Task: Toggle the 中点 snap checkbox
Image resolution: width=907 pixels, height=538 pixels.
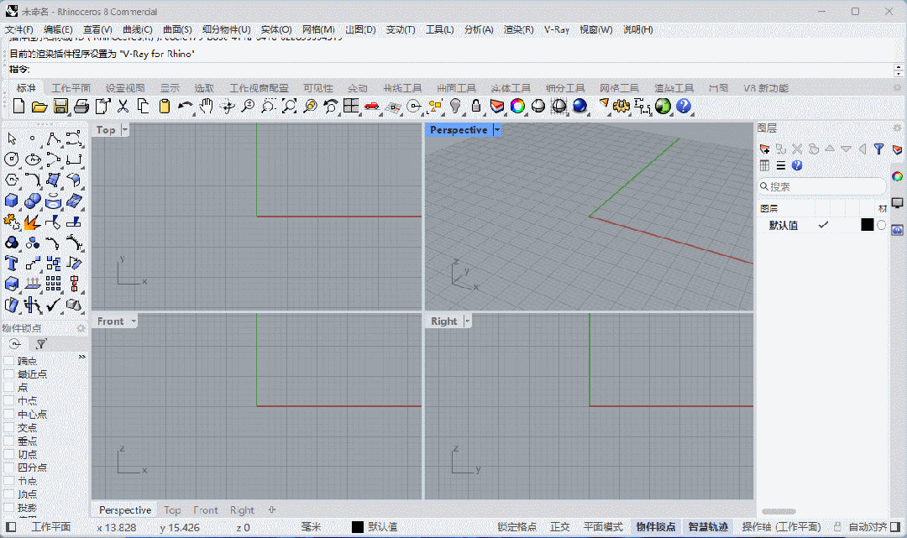Action: 8,400
